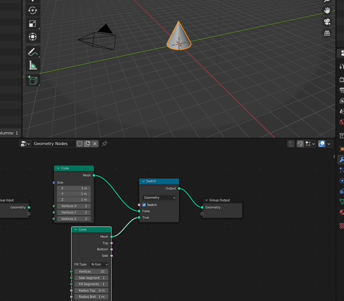
Task: Toggle node editor overlays button
Action: tap(321, 144)
